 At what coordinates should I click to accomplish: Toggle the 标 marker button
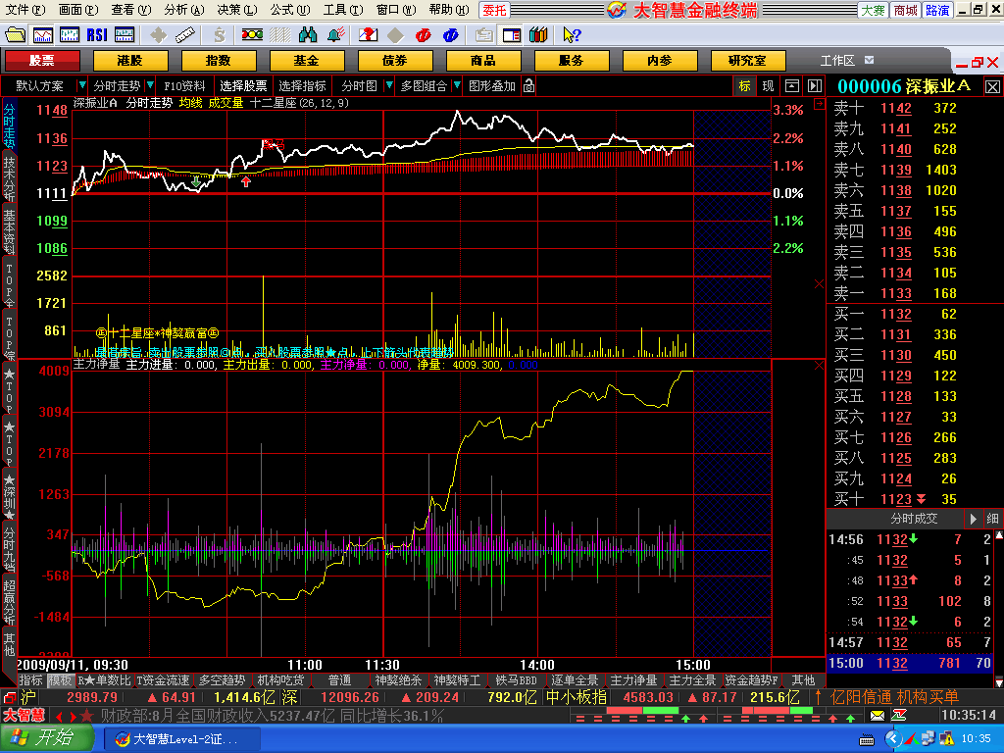pos(745,86)
